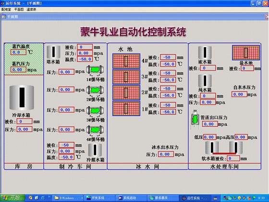Image resolution: width=269 pixels, height=202 pixels.
Task: Click the 4# water pool grid
Action: click(x=126, y=61)
